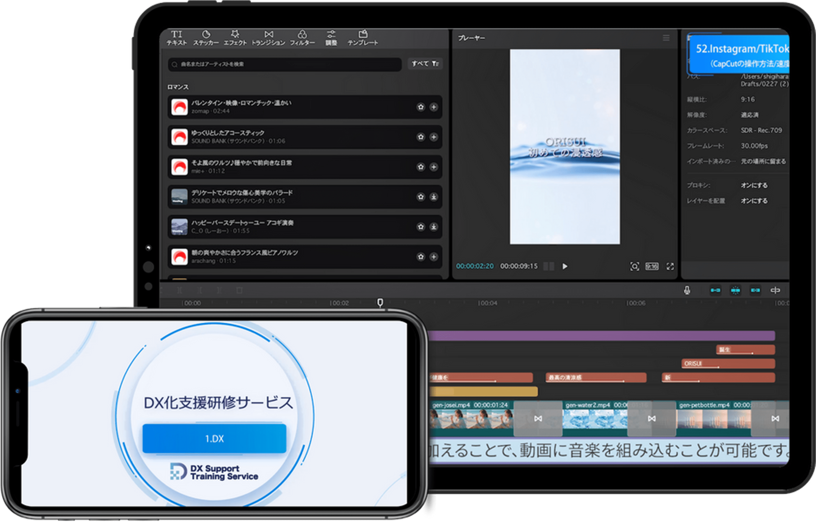Screen dimensions: 816x522
Task: Open the Text (テキスト) tool tab
Action: click(177, 38)
